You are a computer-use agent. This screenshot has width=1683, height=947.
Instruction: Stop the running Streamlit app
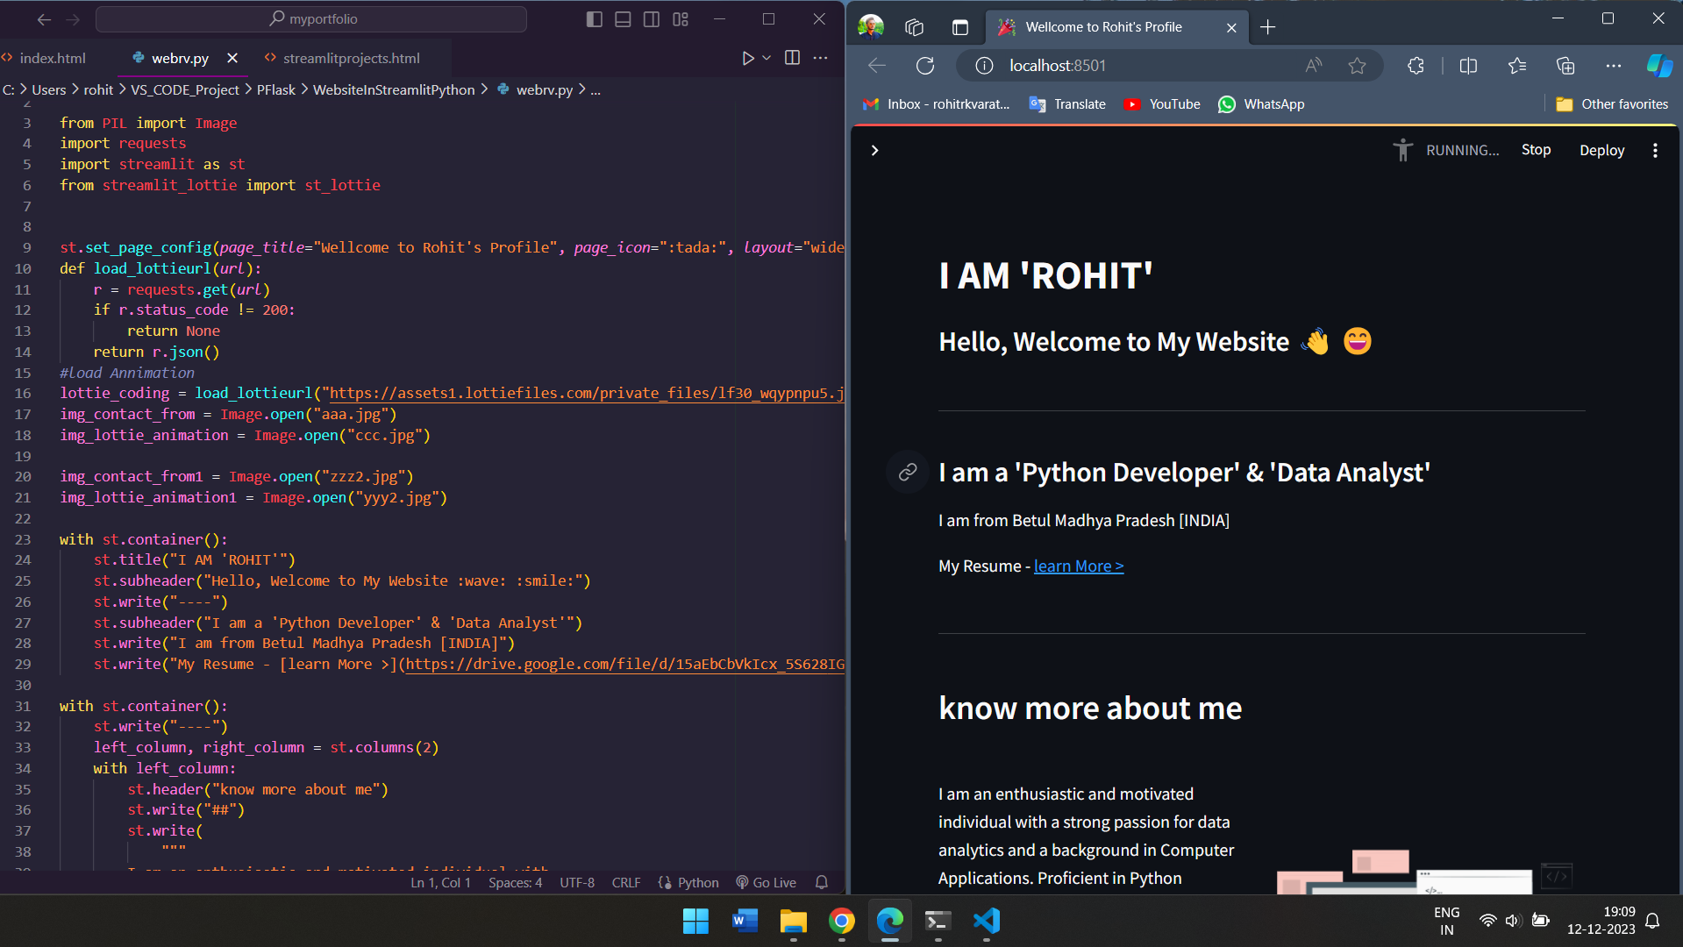1536,150
